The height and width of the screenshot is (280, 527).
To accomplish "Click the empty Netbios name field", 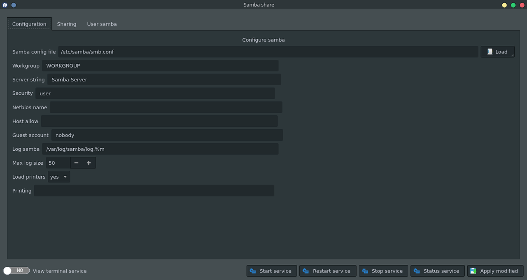I will (166, 107).
